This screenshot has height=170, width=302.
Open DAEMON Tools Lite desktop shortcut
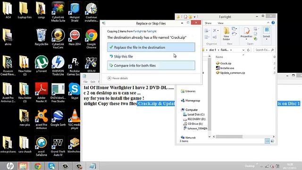coord(58,66)
